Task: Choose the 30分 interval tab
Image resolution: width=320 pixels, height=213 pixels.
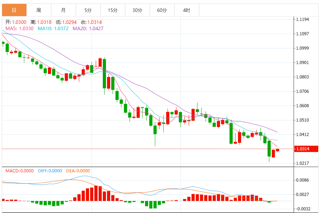Action: (x=137, y=10)
